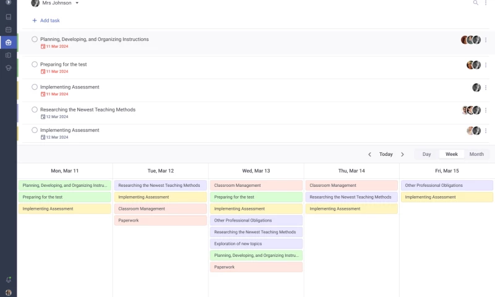The image size is (495, 297).
Task: Open Tuesday's Researching Newest Teaching Methods card
Action: coord(160,185)
